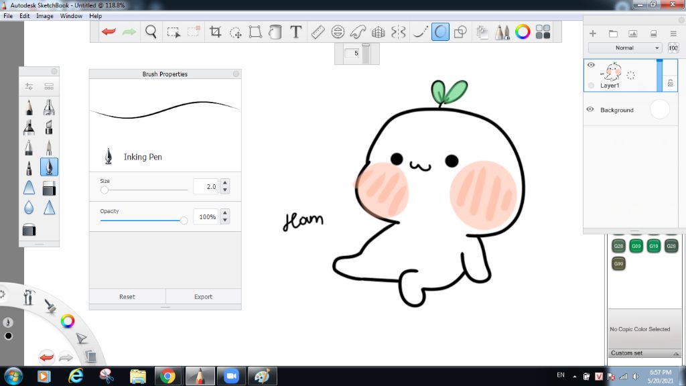Select the Flood Fill bucket tool

click(x=275, y=32)
